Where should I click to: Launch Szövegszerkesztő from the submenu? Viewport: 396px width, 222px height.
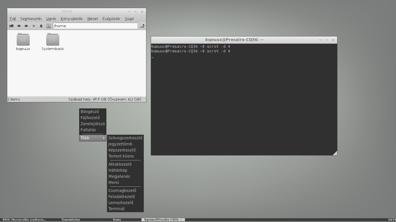pos(125,138)
